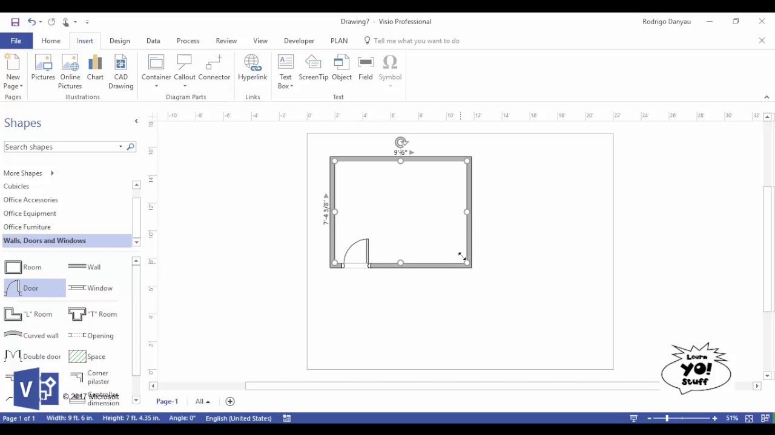This screenshot has width=775, height=435.
Task: Select the "T" Room shape
Action: tap(93, 314)
